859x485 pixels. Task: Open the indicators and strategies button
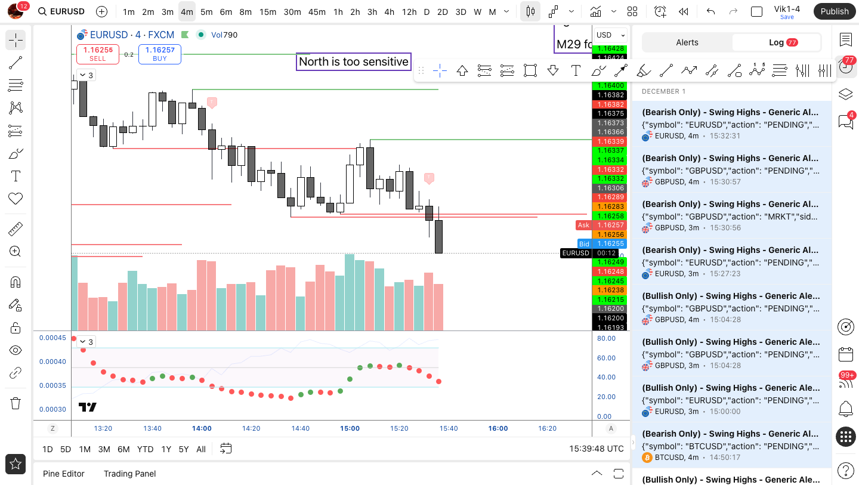point(595,11)
